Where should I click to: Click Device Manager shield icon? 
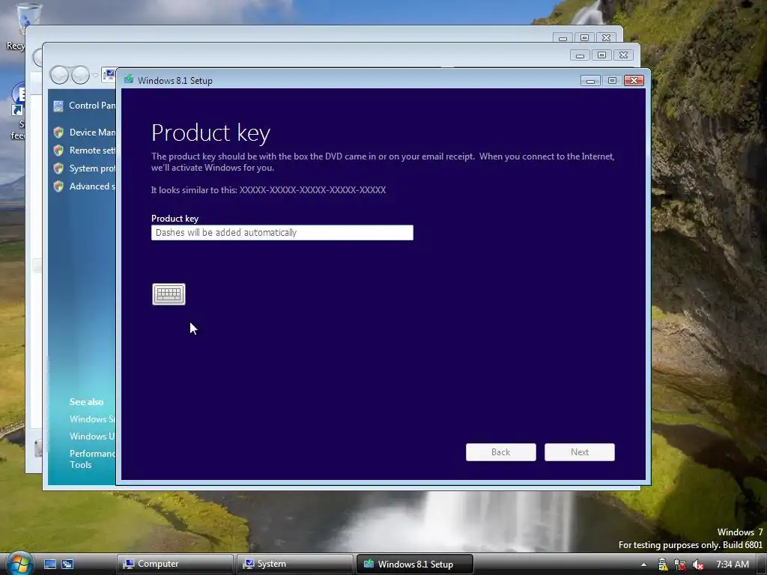58,133
